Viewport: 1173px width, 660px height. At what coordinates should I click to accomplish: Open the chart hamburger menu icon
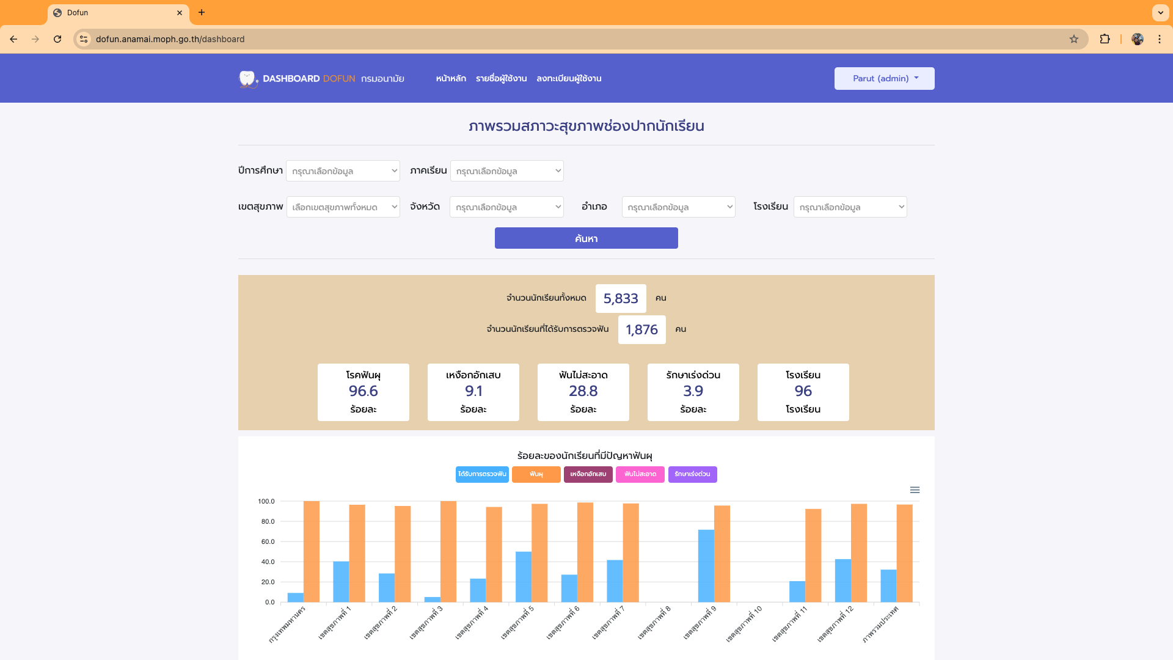(x=915, y=490)
